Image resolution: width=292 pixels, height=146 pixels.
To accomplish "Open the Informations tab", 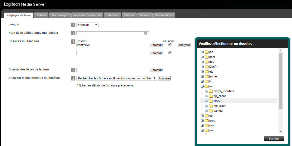I will [164, 15].
